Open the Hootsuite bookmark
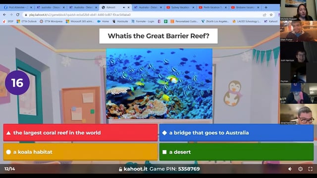Screen dimensions: 317x178 click(x=120, y=21)
